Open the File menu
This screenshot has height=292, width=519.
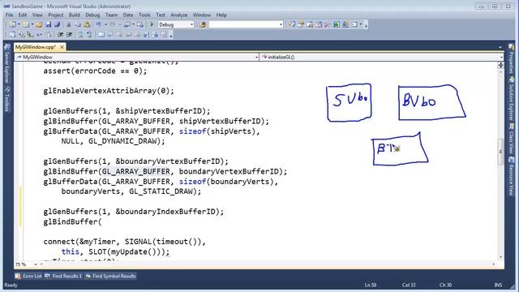(9, 15)
